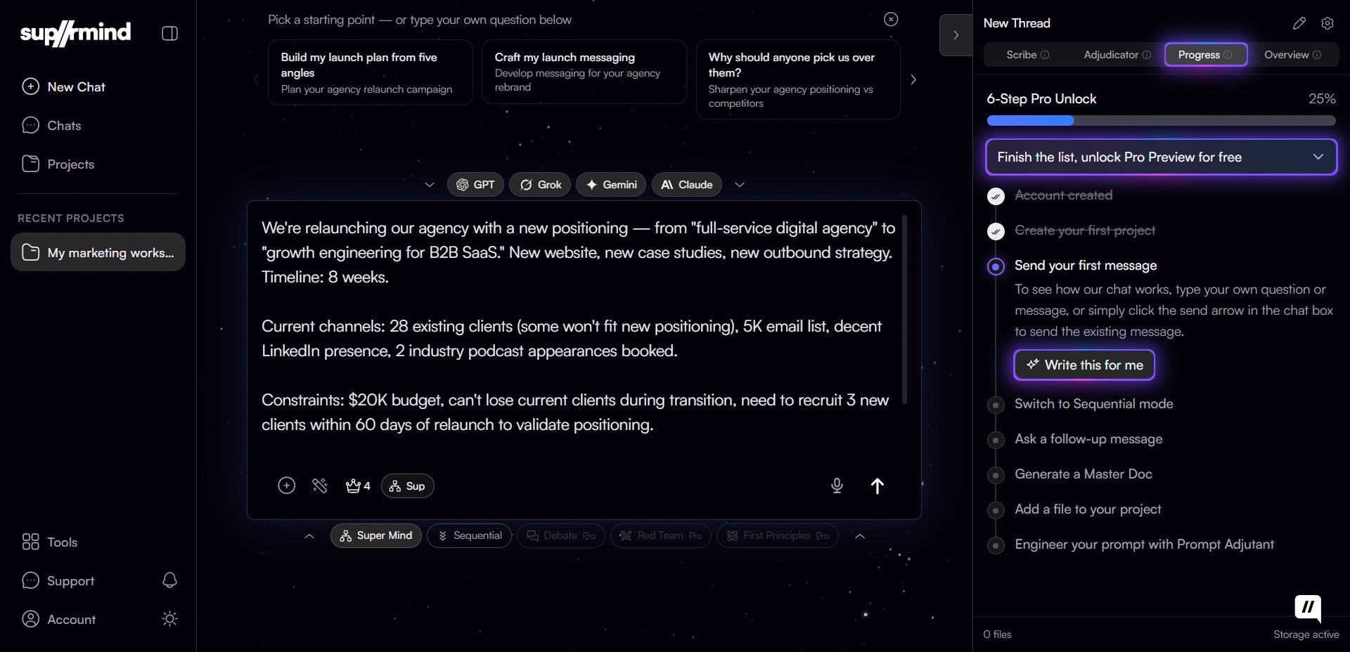This screenshot has height=652, width=1350.
Task: Toggle the GPT model chip
Action: click(x=475, y=185)
